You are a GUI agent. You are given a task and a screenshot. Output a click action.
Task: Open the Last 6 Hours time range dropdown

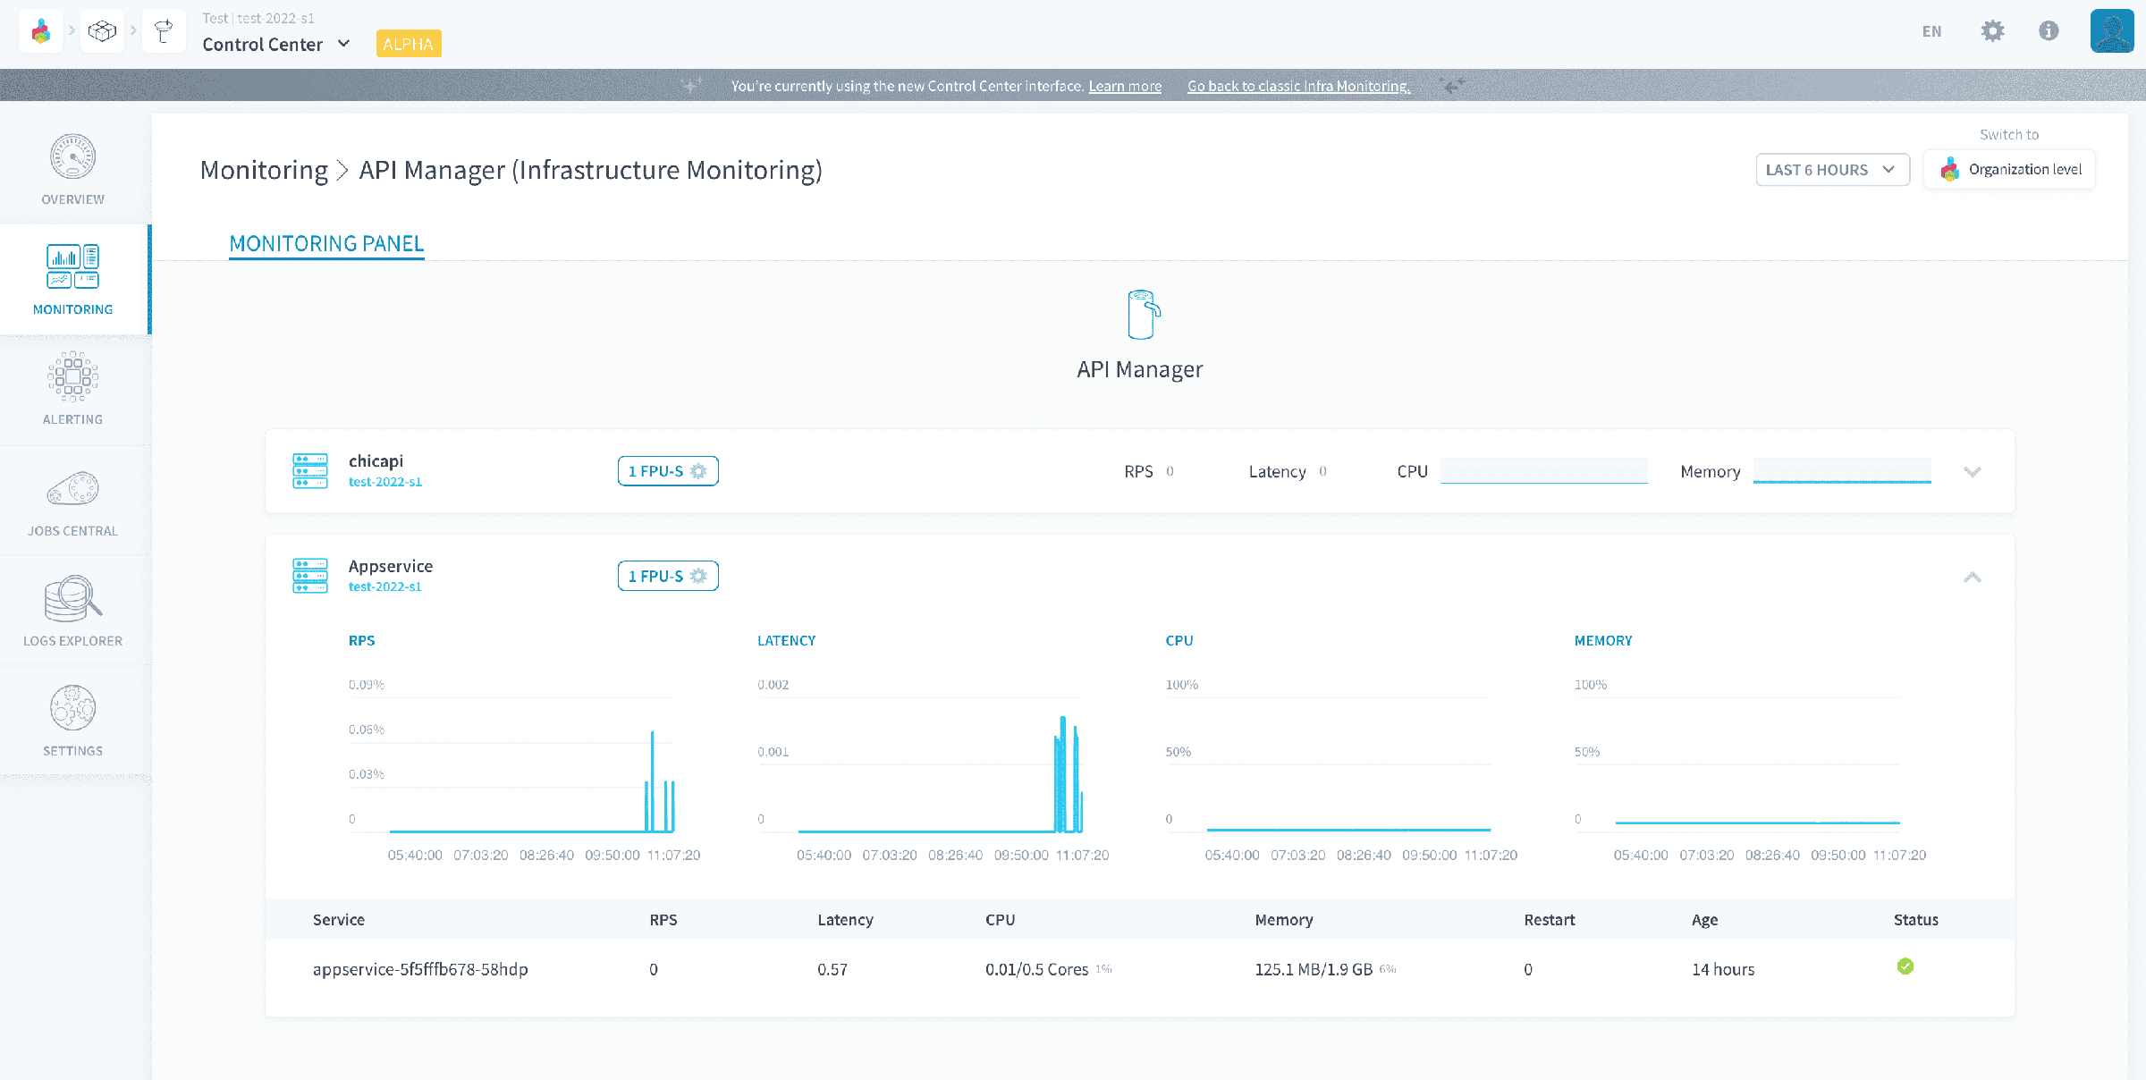(1832, 170)
